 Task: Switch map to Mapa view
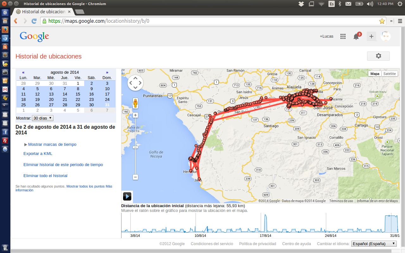click(x=375, y=74)
